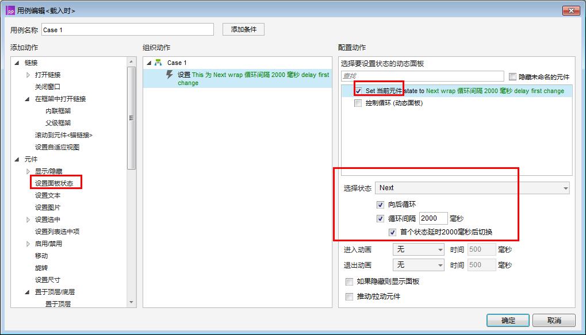The width and height of the screenshot is (586, 335).
Task: Toggle the Set 当前元件 state checkbox
Action: point(358,91)
